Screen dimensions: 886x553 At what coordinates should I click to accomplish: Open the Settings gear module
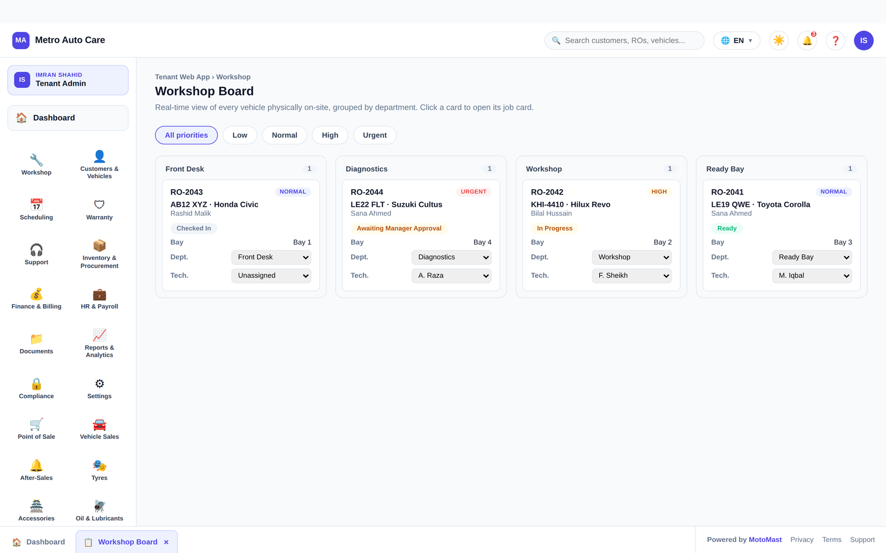click(100, 389)
